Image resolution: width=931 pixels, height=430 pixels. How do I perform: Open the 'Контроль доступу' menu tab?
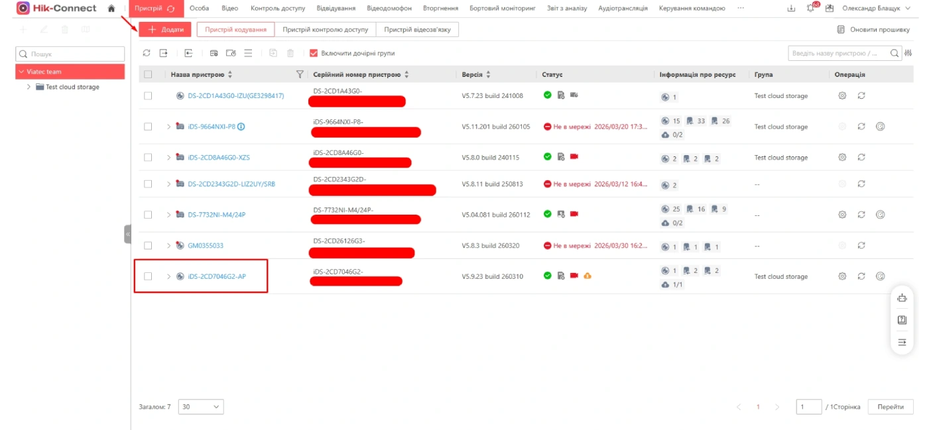point(278,8)
